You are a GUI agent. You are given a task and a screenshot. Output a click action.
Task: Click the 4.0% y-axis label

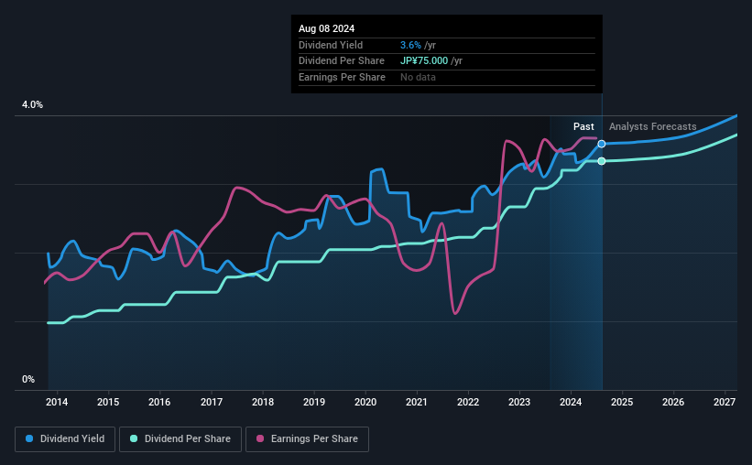point(32,105)
